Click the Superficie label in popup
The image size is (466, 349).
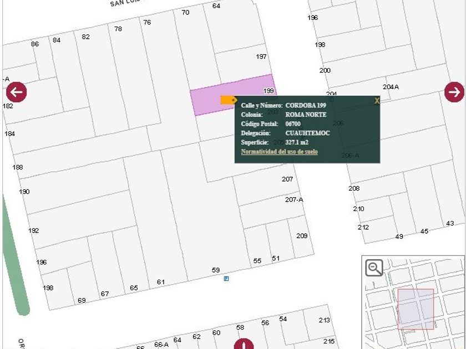255,142
